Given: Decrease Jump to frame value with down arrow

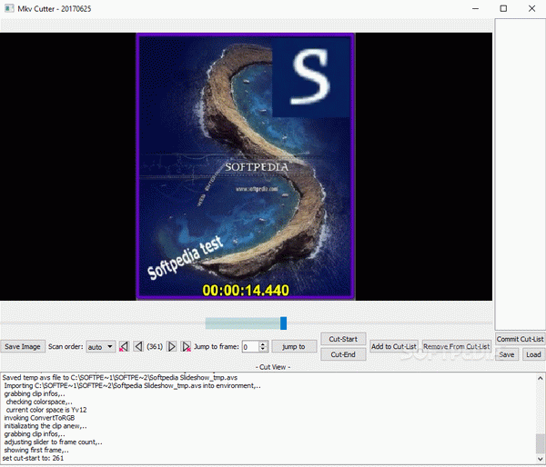Looking at the screenshot, I should (x=263, y=349).
